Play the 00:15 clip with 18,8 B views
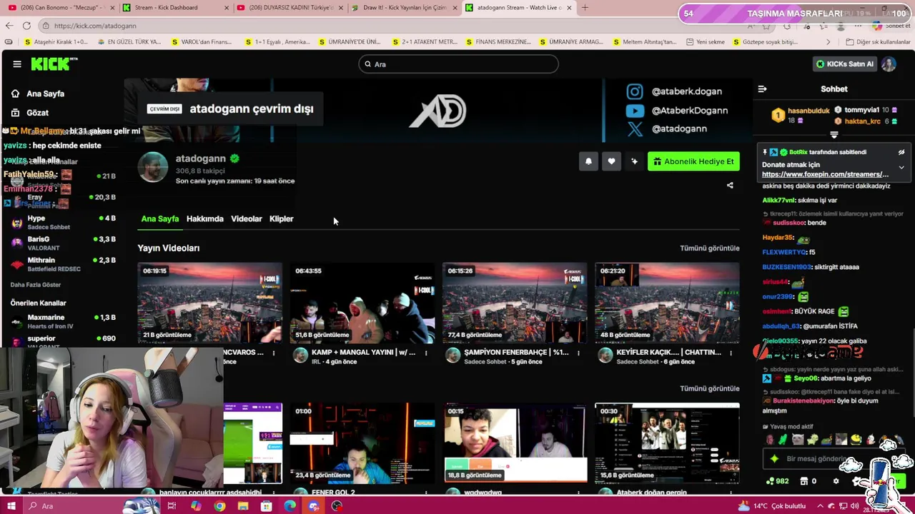This screenshot has width=915, height=514. 515,443
